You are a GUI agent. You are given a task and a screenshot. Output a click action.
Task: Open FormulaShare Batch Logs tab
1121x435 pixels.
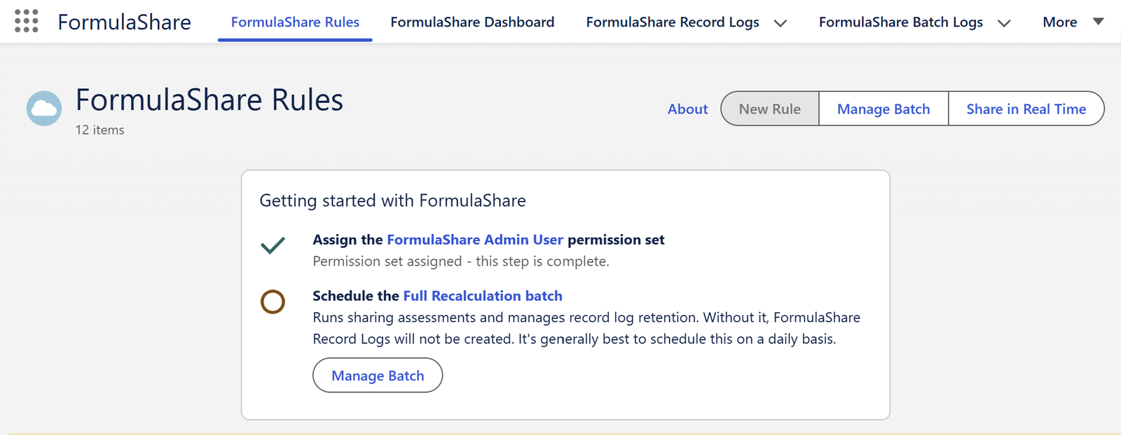coord(901,22)
